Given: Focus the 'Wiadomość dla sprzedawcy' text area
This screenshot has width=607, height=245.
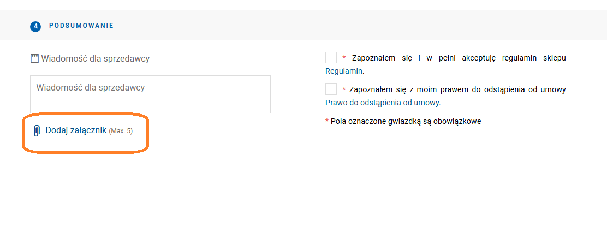Looking at the screenshot, I should (150, 94).
